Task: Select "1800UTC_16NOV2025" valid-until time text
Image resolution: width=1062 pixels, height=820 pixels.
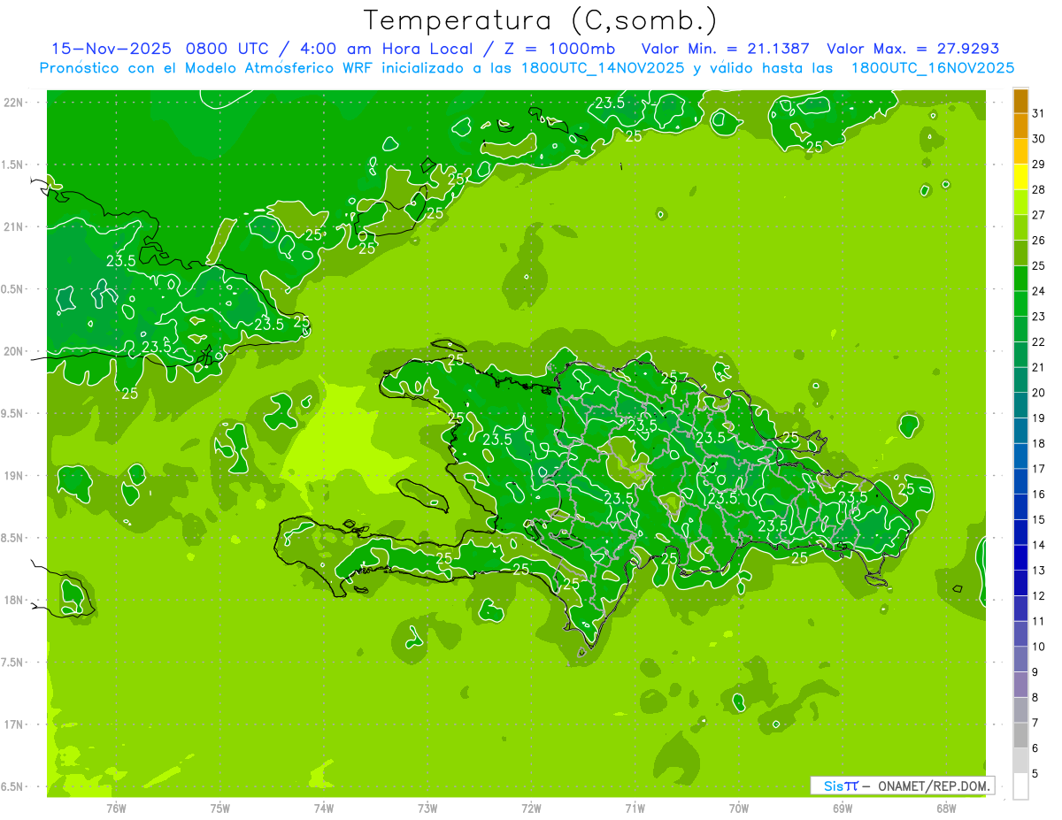Action: [x=933, y=68]
